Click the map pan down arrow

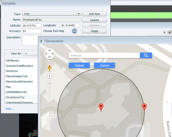[x=50, y=57]
